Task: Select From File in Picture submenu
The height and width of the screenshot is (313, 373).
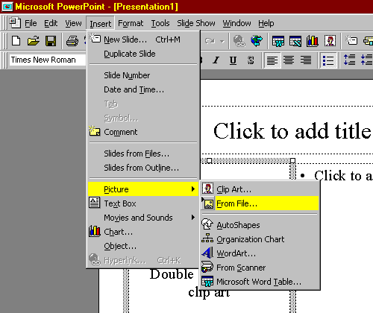Action: tap(260, 203)
